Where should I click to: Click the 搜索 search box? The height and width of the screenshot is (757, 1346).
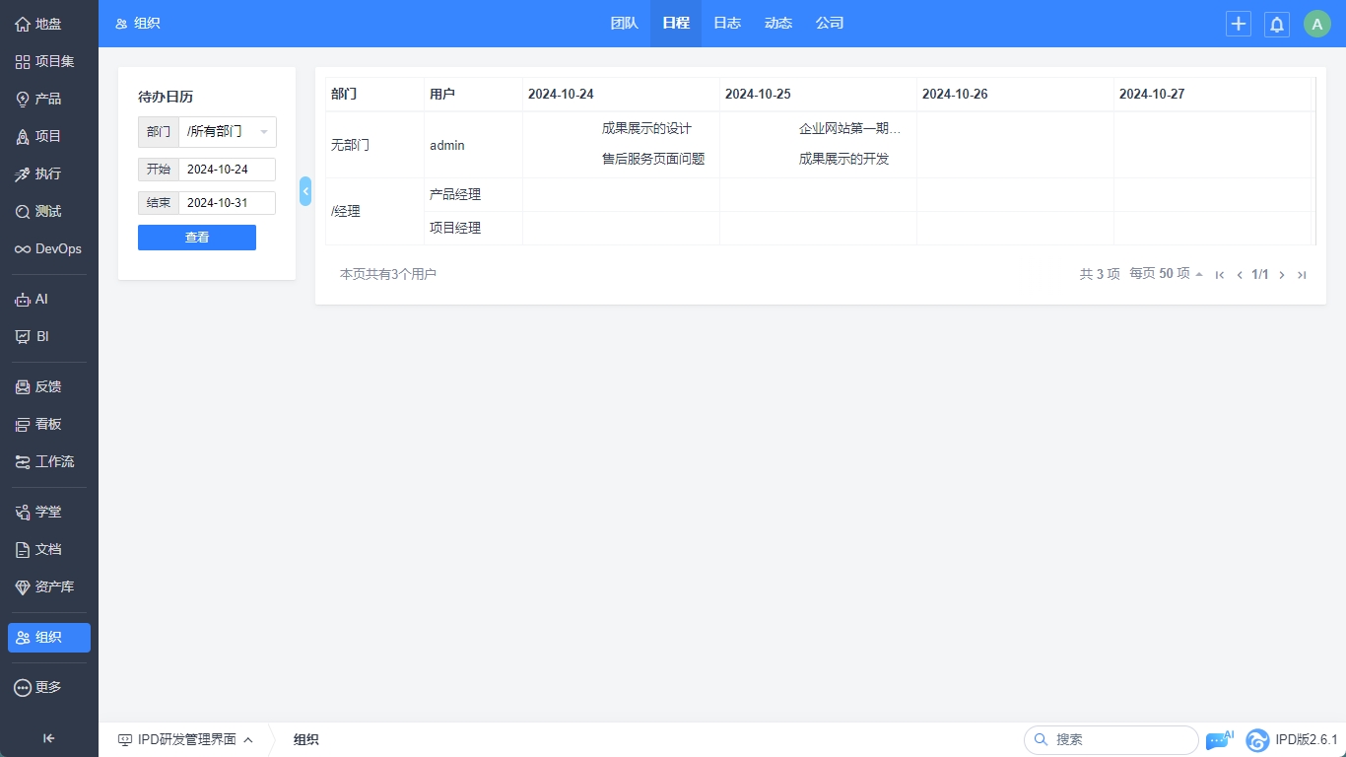(x=1118, y=739)
